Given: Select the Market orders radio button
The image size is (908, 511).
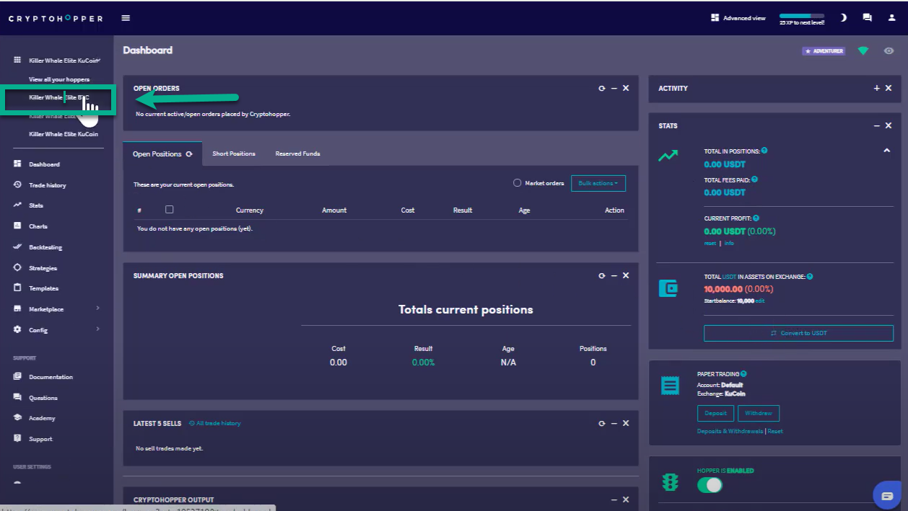Looking at the screenshot, I should click(517, 183).
